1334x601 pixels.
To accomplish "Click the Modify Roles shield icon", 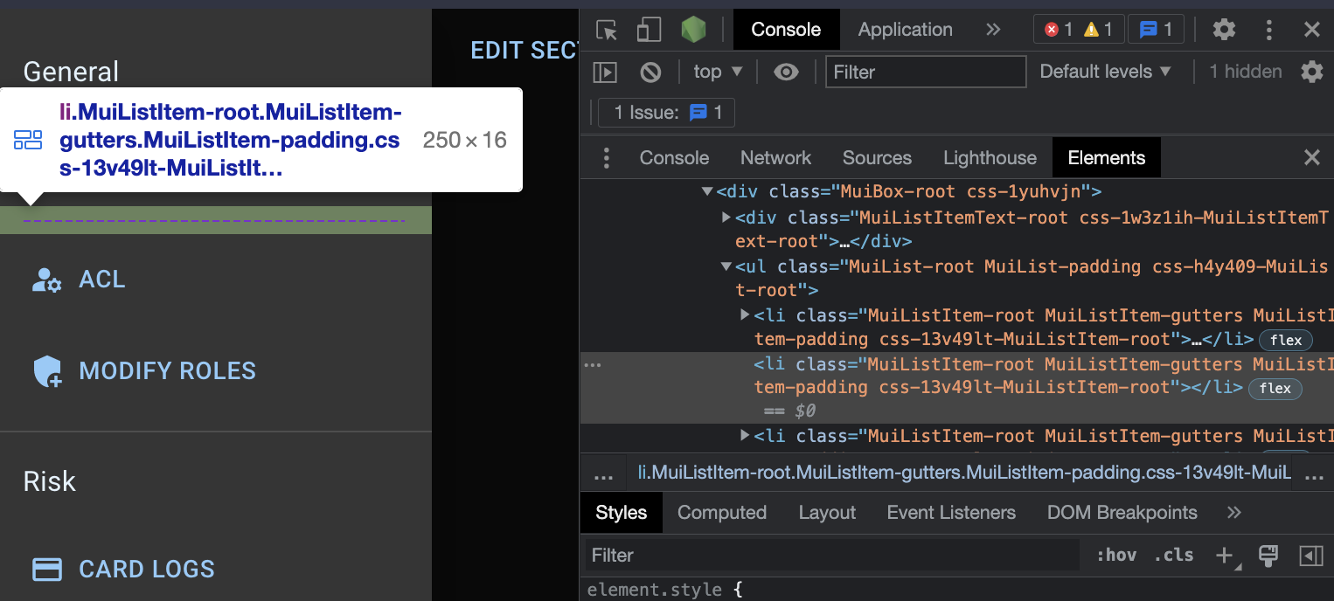I will click(x=46, y=371).
